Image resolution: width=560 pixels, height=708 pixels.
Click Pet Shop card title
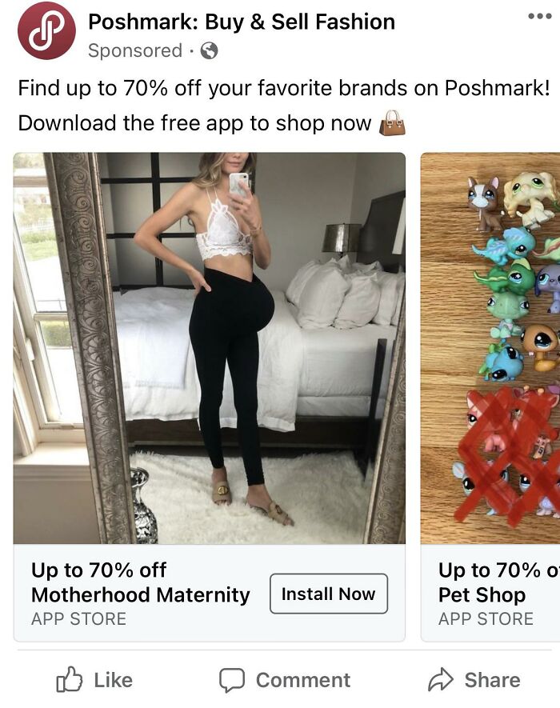[482, 594]
